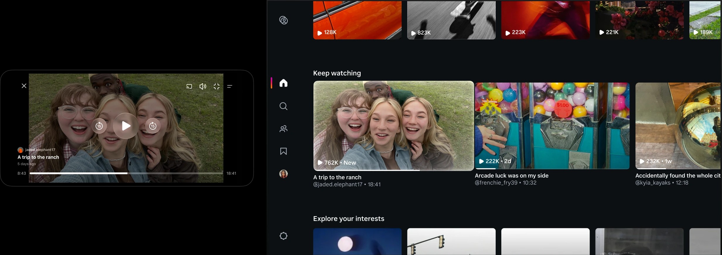Resume the arcade gumball machine video thumbnail
722x255 pixels.
552,126
